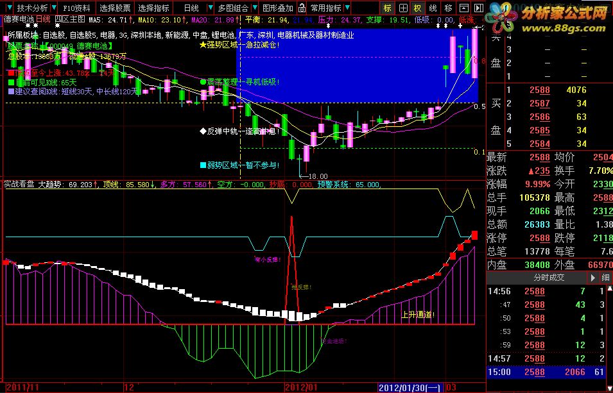
Task: Click the MA10: 23.10 reading
Action: tap(163, 19)
